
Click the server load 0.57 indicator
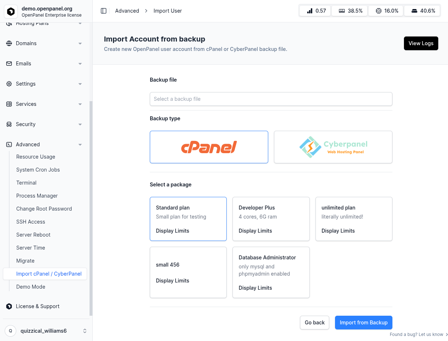pos(315,11)
